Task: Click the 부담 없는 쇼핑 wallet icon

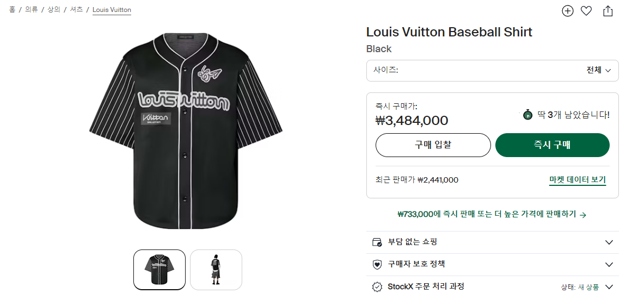Action: pos(377,242)
